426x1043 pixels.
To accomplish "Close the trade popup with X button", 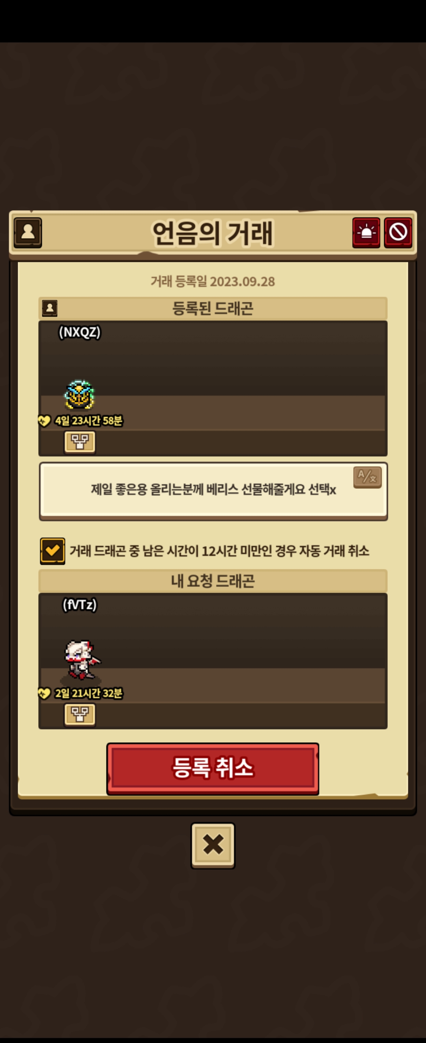I will click(213, 845).
